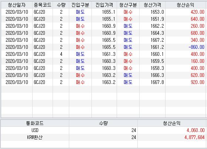Screen dimensions: 207x149
Task: Select the row with profit 160.00
Action: 104,61
